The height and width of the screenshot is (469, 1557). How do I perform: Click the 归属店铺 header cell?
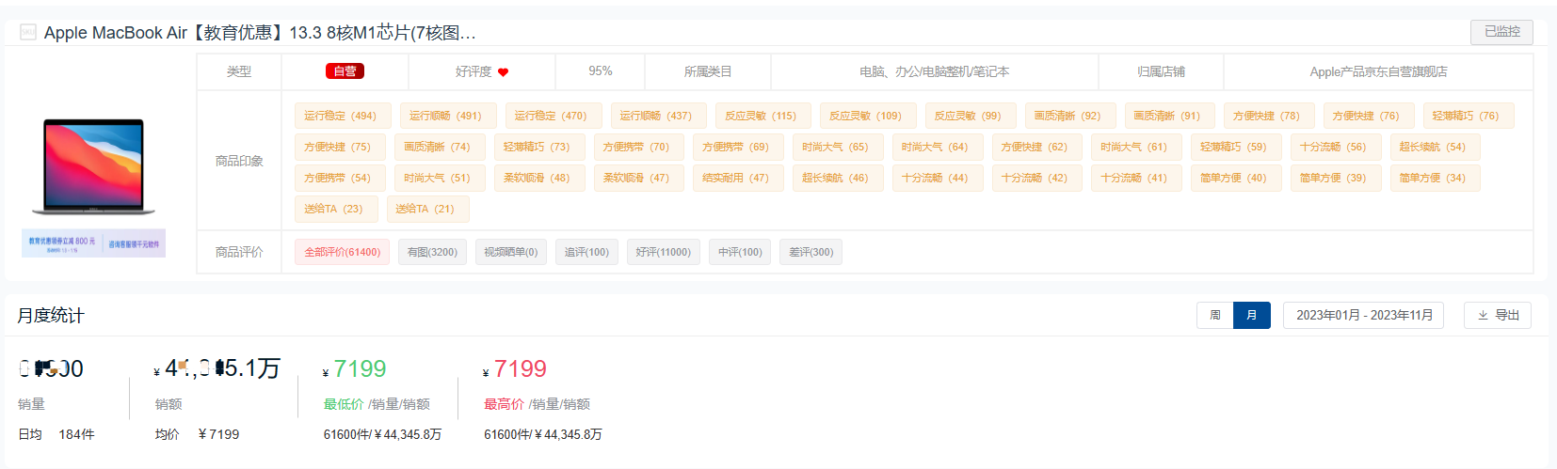click(x=1161, y=71)
